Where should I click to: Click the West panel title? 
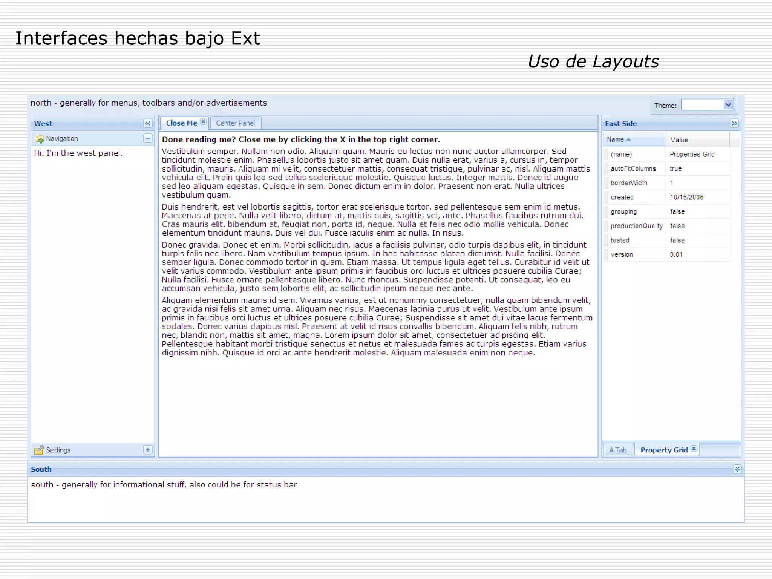(x=43, y=123)
